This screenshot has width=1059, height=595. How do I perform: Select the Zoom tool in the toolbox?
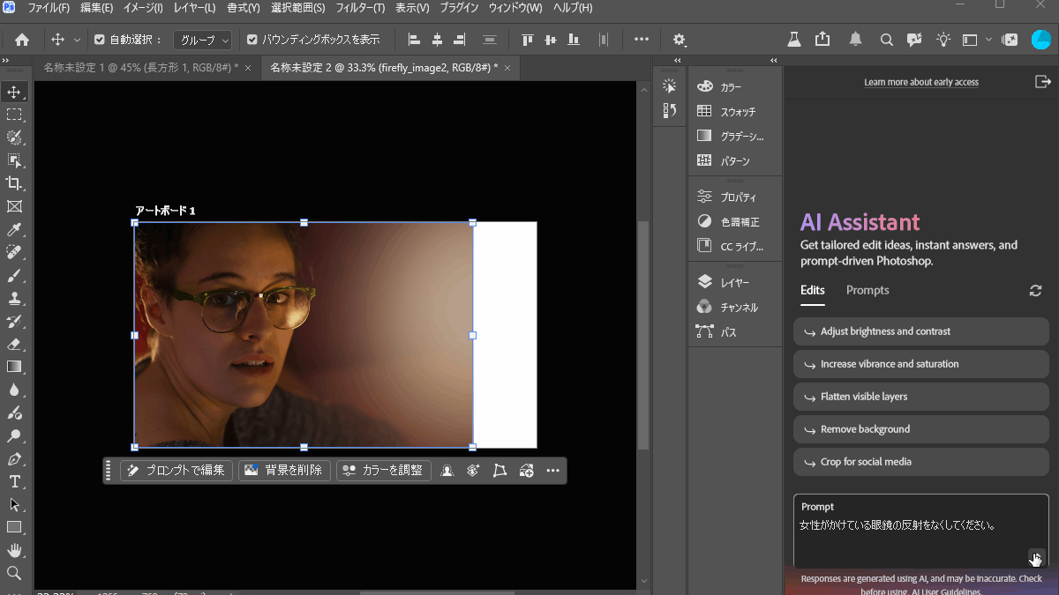[x=14, y=573]
